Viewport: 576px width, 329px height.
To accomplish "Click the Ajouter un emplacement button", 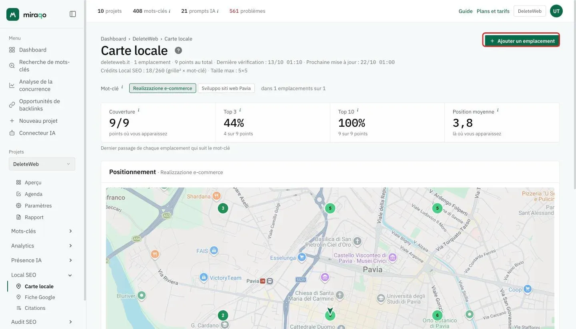I will (x=522, y=41).
